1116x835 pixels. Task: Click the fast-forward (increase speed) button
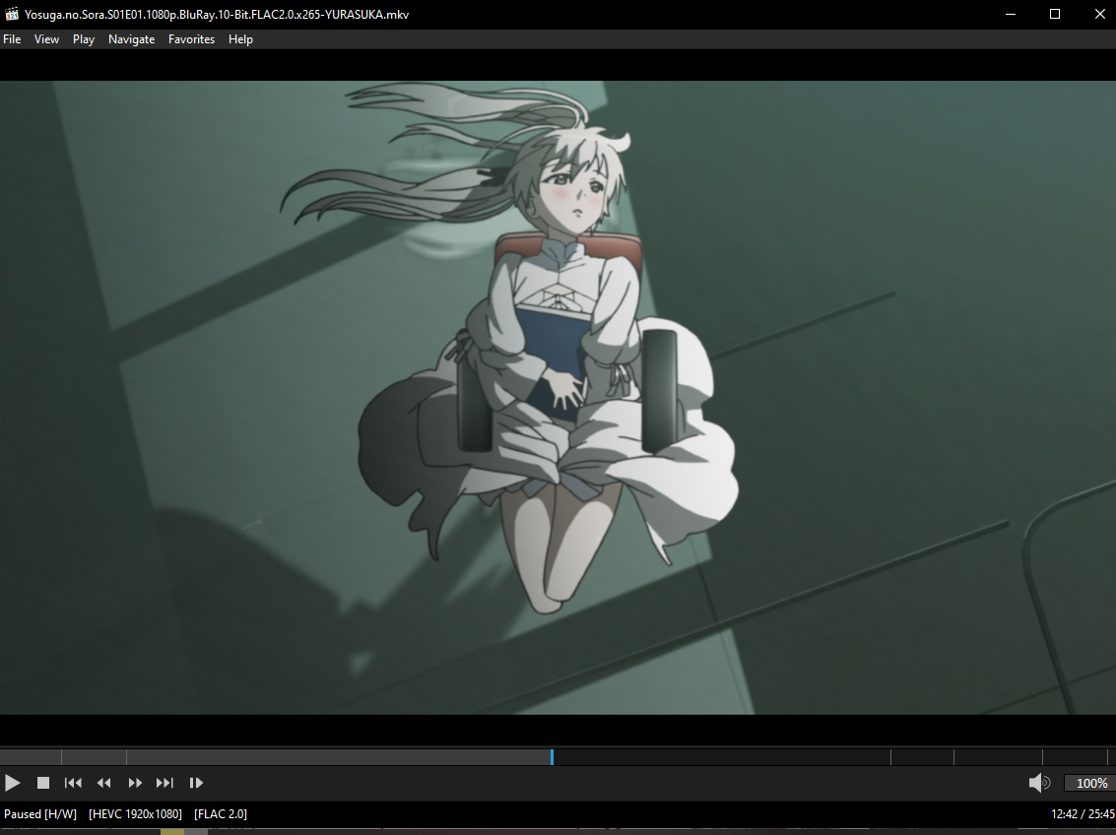click(135, 783)
